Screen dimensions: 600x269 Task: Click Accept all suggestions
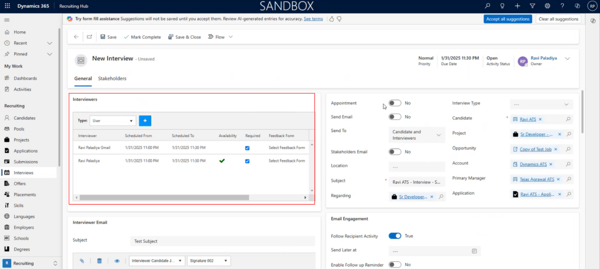(x=508, y=19)
